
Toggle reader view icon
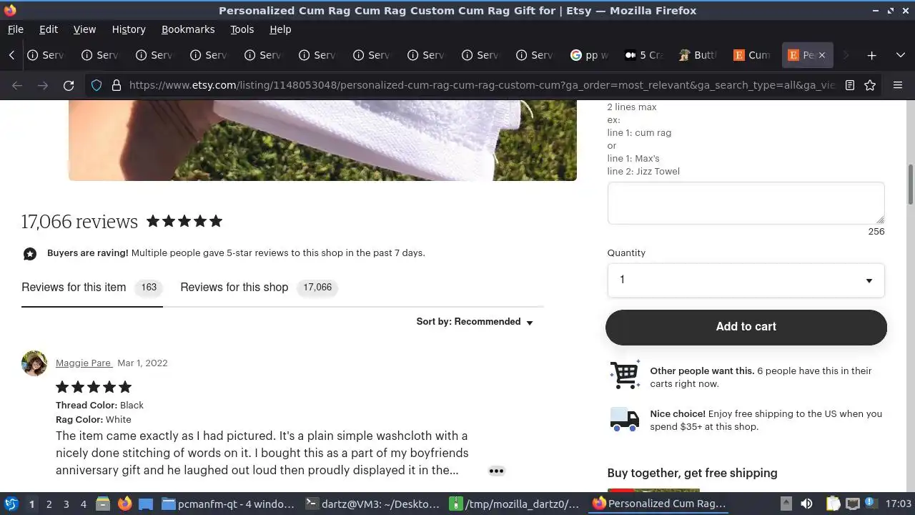pos(850,85)
